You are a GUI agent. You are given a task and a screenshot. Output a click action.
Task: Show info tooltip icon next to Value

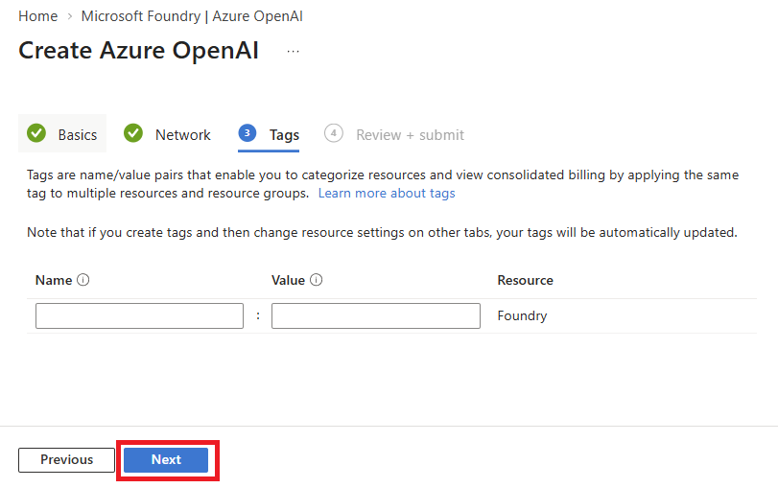pos(316,280)
